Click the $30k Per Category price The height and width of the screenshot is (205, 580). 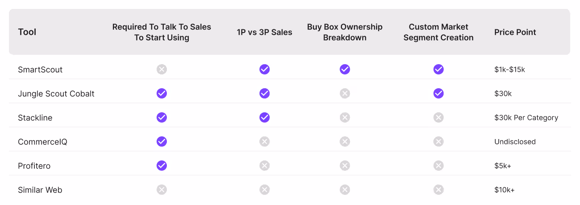pos(526,118)
